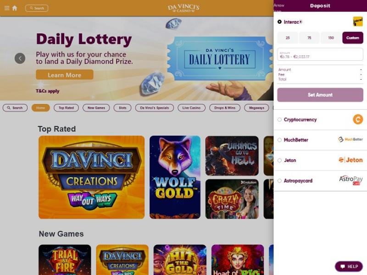Viewport: 367px width, 275px height.
Task: Click the deposit amount input field
Action: pos(320,54)
